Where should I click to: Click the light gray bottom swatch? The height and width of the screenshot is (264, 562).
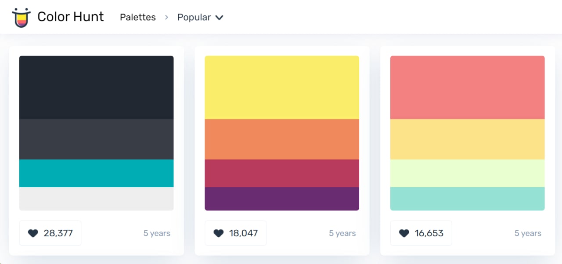[96, 199]
